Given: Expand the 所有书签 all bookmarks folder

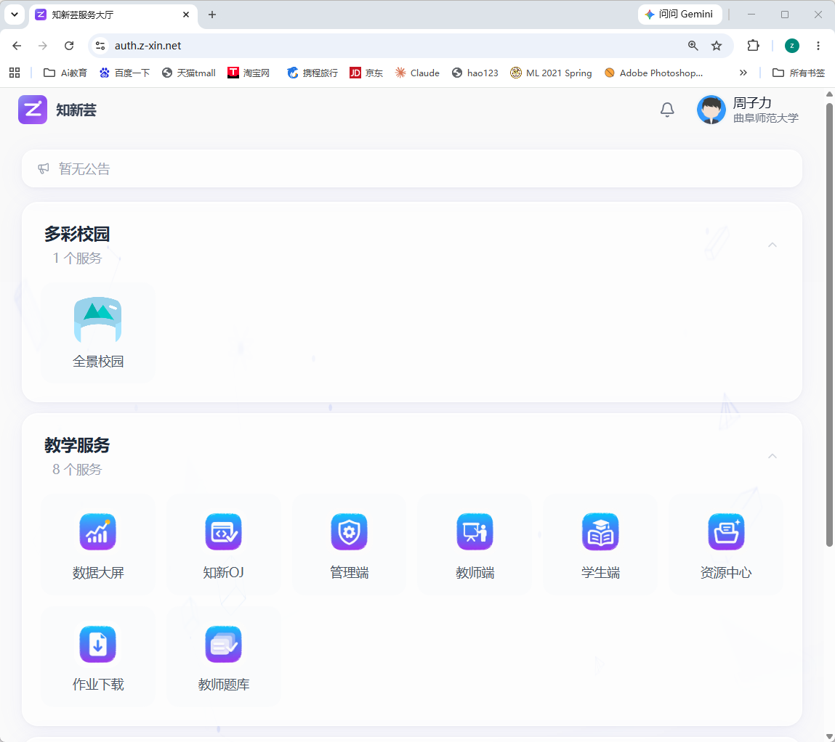Looking at the screenshot, I should tap(799, 73).
